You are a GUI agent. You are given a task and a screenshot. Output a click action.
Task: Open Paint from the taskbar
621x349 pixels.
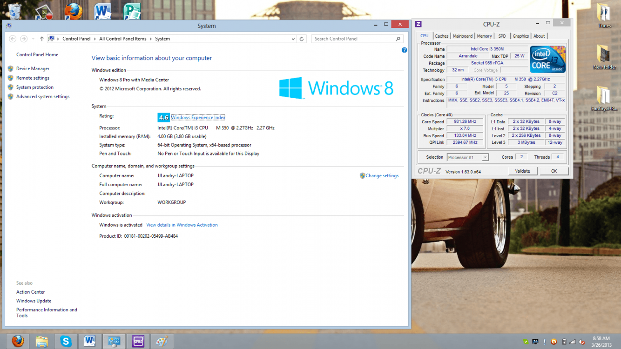click(162, 341)
